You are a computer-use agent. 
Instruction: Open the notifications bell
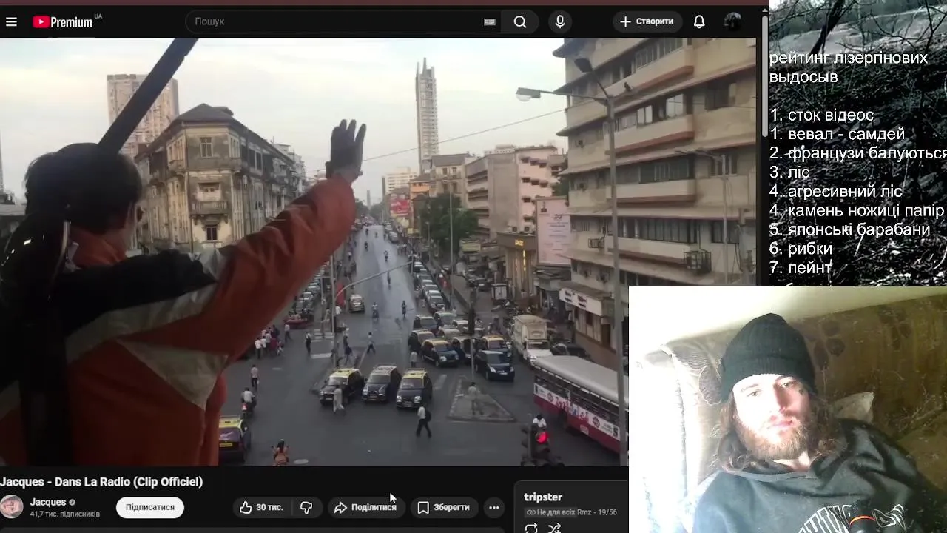[699, 21]
